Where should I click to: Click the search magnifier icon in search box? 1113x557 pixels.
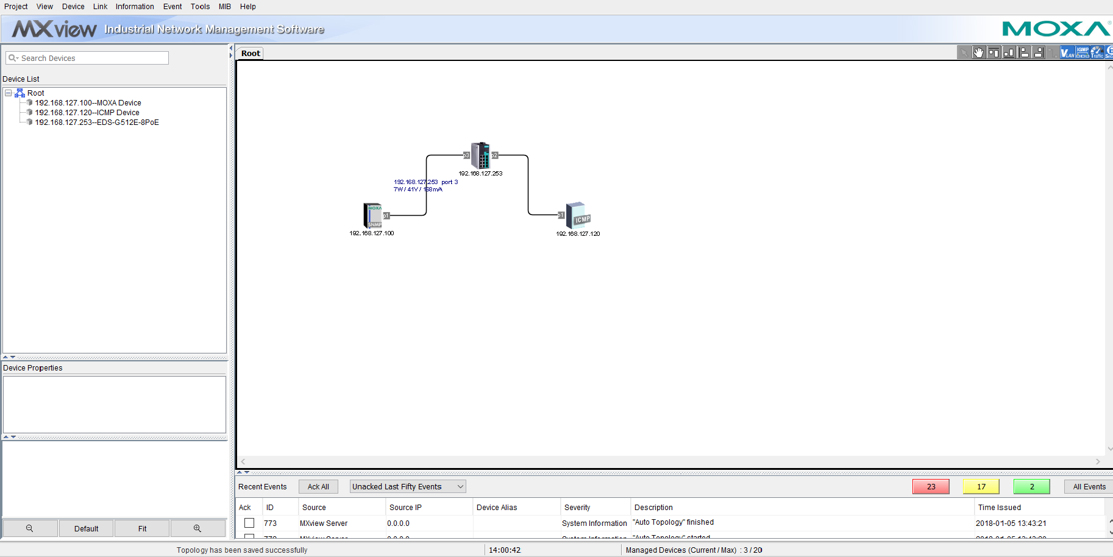(x=13, y=58)
